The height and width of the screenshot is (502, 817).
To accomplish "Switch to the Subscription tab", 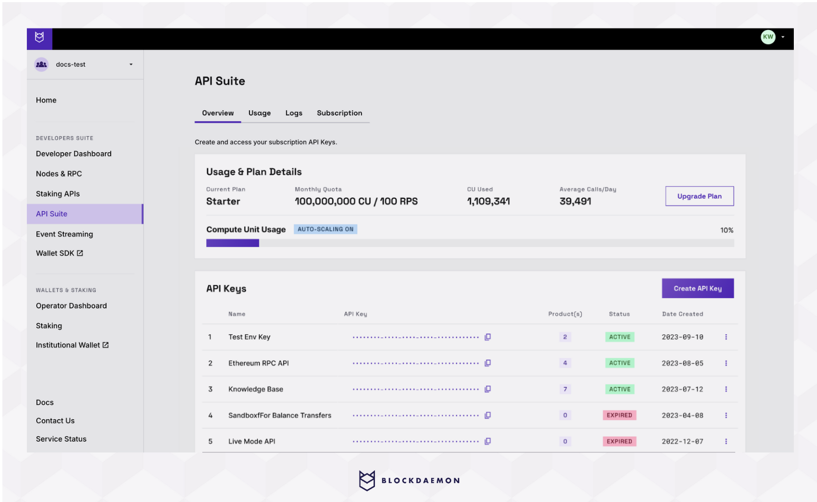I will (x=339, y=113).
